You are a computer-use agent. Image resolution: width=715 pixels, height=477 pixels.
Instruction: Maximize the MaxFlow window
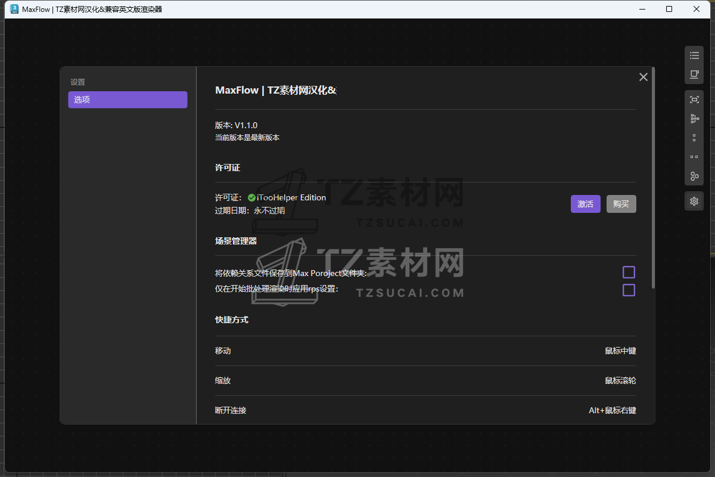pos(669,9)
